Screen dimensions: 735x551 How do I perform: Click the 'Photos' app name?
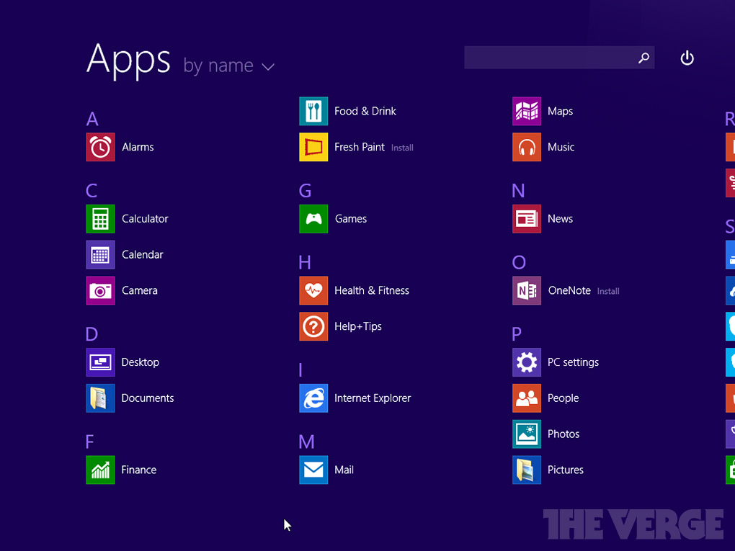563,434
